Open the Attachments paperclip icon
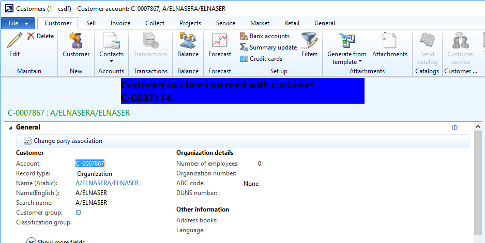 [x=389, y=41]
